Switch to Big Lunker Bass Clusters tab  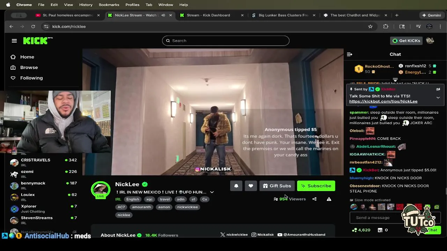click(284, 15)
